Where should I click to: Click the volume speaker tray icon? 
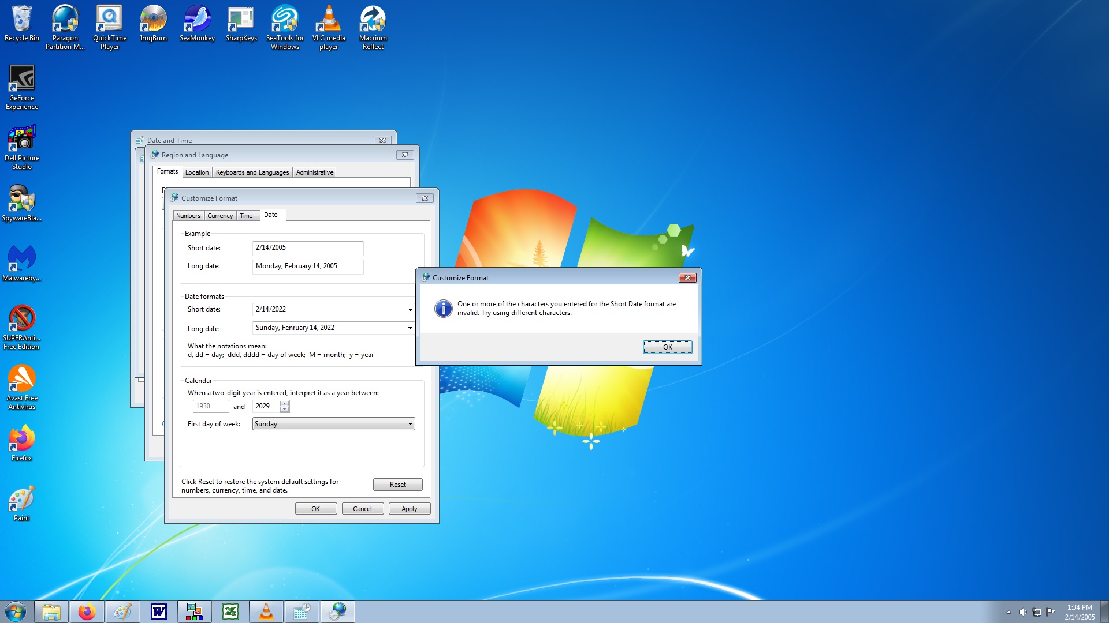[1023, 612]
